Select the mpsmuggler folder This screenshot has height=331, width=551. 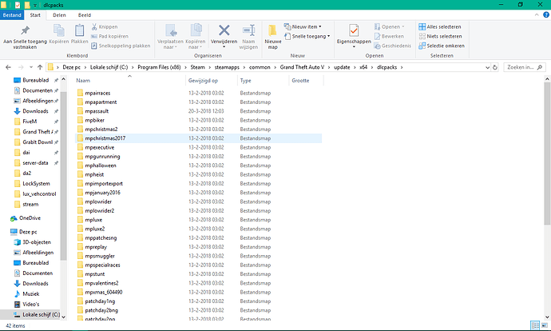tap(199, 256)
